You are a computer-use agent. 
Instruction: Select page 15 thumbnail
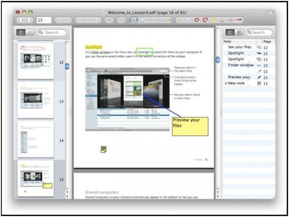click(x=36, y=178)
